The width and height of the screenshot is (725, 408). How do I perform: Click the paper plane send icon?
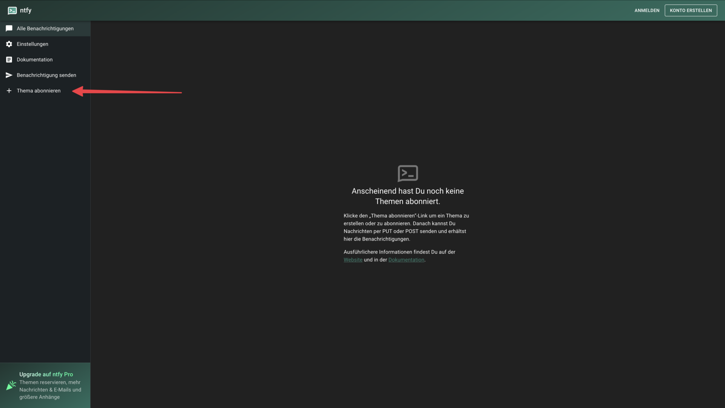pyautogui.click(x=8, y=75)
